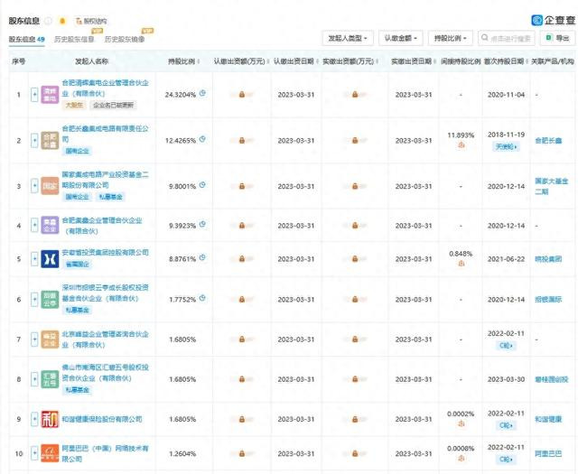Click the 认缴出资额 lock icon in row 5
Screen dimensions: 578x474
[x=242, y=259]
